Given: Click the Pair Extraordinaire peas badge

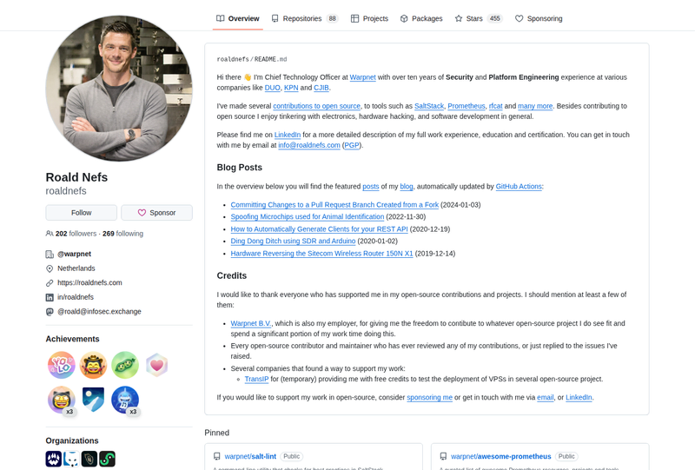Looking at the screenshot, I should pyautogui.click(x=125, y=365).
